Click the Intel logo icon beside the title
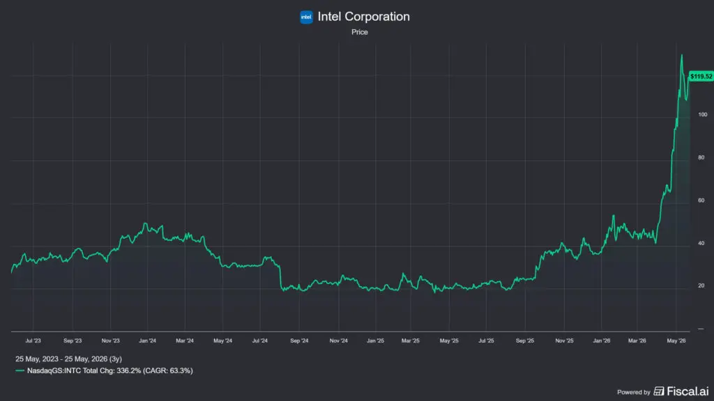The height and width of the screenshot is (401, 714). [x=307, y=17]
